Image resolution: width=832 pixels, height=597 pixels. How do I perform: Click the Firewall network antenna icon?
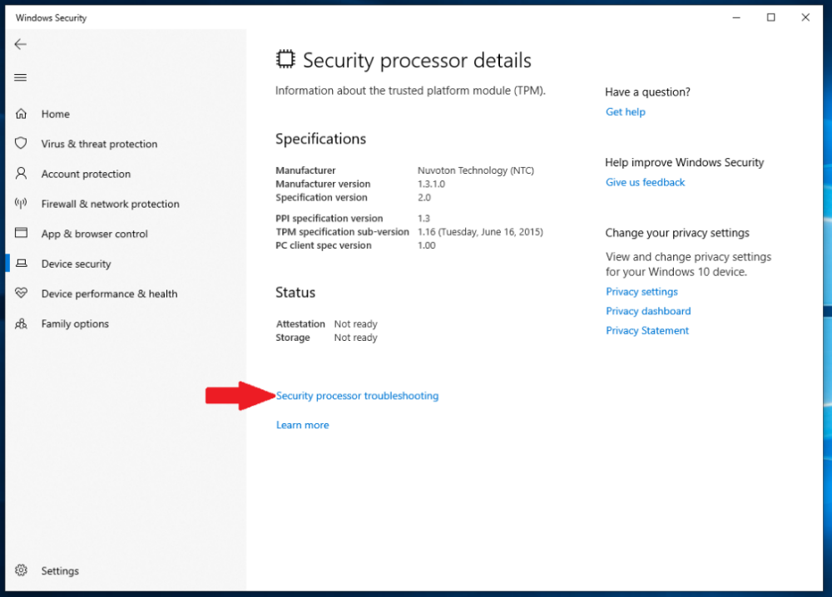pyautogui.click(x=21, y=203)
